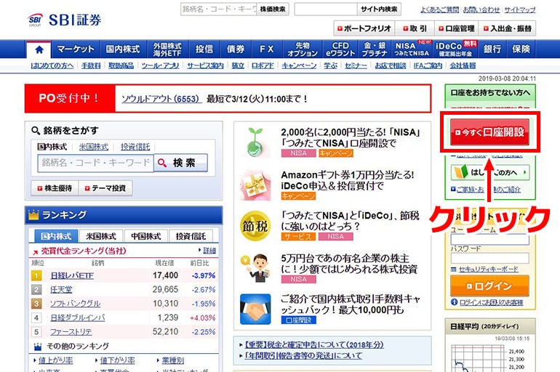The width and height of the screenshot is (560, 372).
Task: Open CFD eワラント menu
Action: click(340, 49)
